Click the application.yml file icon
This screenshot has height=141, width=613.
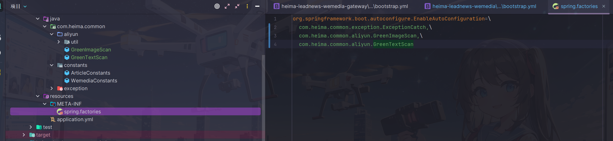pos(53,119)
